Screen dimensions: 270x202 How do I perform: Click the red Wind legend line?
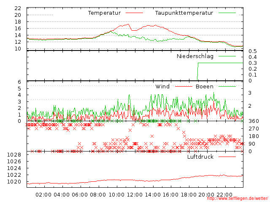[x=184, y=86]
